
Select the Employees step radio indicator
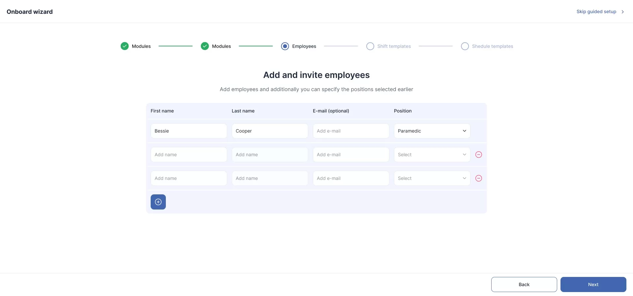coord(285,46)
